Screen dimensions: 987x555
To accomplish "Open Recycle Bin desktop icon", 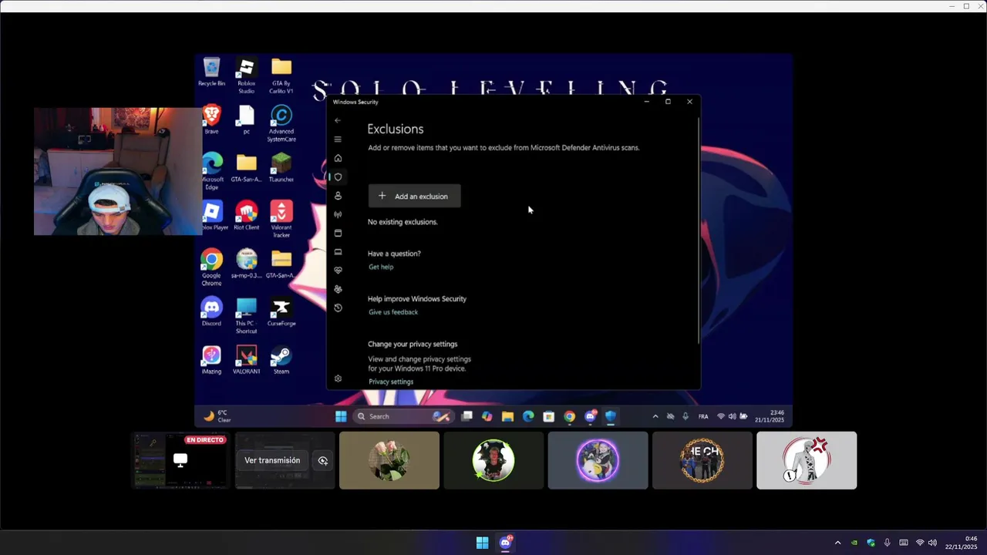I will [x=211, y=72].
